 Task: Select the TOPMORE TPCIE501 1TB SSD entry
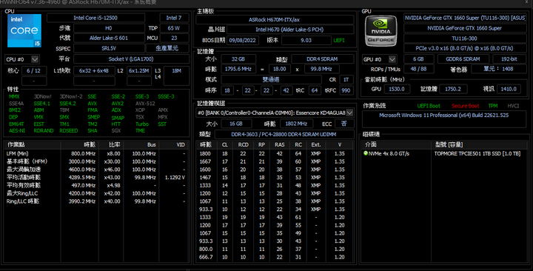(x=477, y=154)
